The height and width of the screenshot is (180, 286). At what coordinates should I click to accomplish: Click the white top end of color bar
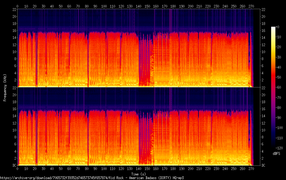[x=273, y=28]
